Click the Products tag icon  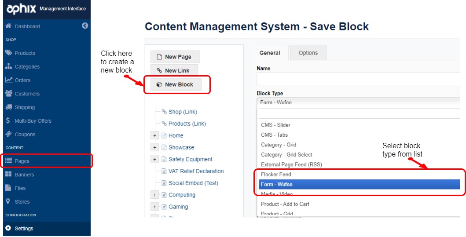coord(8,53)
